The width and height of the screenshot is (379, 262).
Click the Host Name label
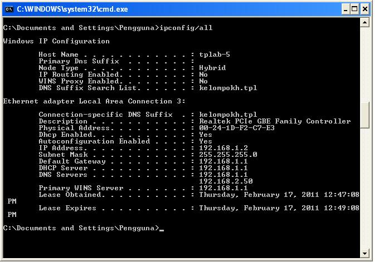click(59, 55)
